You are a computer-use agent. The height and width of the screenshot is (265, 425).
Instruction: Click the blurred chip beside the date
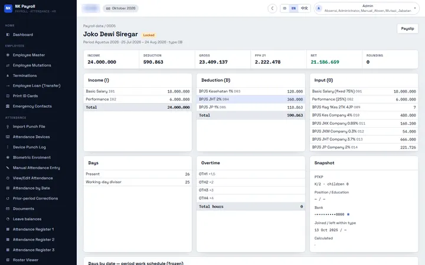(91, 8)
